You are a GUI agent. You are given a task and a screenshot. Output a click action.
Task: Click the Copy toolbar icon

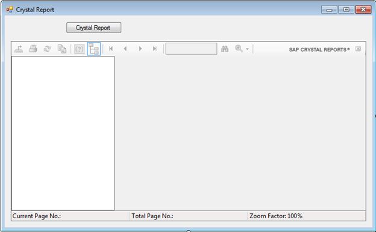(x=62, y=49)
